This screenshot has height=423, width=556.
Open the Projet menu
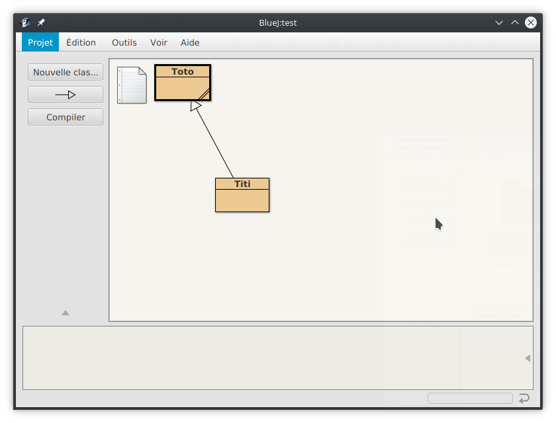tap(40, 42)
